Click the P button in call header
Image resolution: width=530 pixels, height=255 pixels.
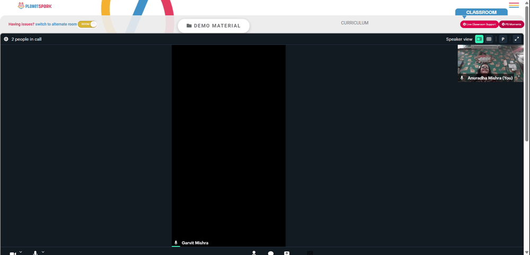pyautogui.click(x=503, y=39)
